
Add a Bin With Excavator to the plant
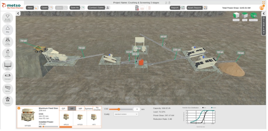[8, 18]
